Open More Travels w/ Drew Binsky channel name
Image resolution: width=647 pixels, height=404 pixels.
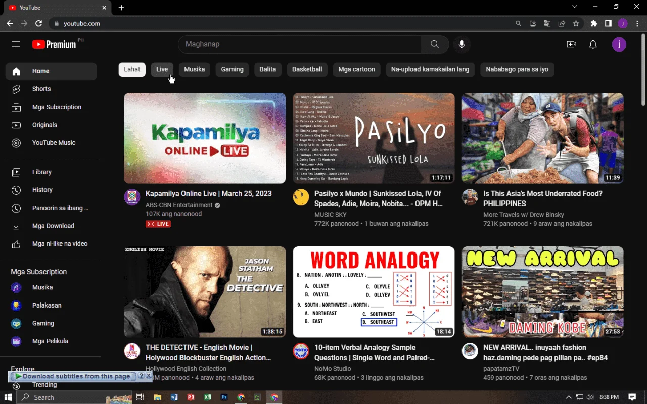point(524,215)
